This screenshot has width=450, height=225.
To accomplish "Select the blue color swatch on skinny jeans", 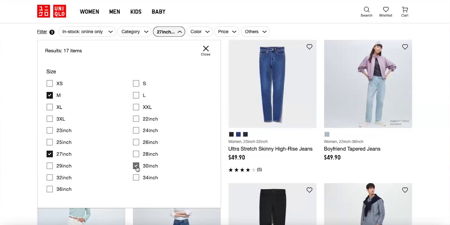I will pos(238,134).
